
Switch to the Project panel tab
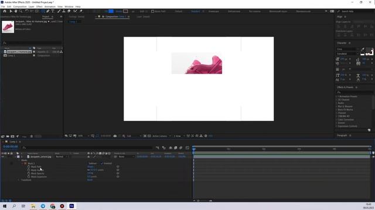tap(46, 17)
